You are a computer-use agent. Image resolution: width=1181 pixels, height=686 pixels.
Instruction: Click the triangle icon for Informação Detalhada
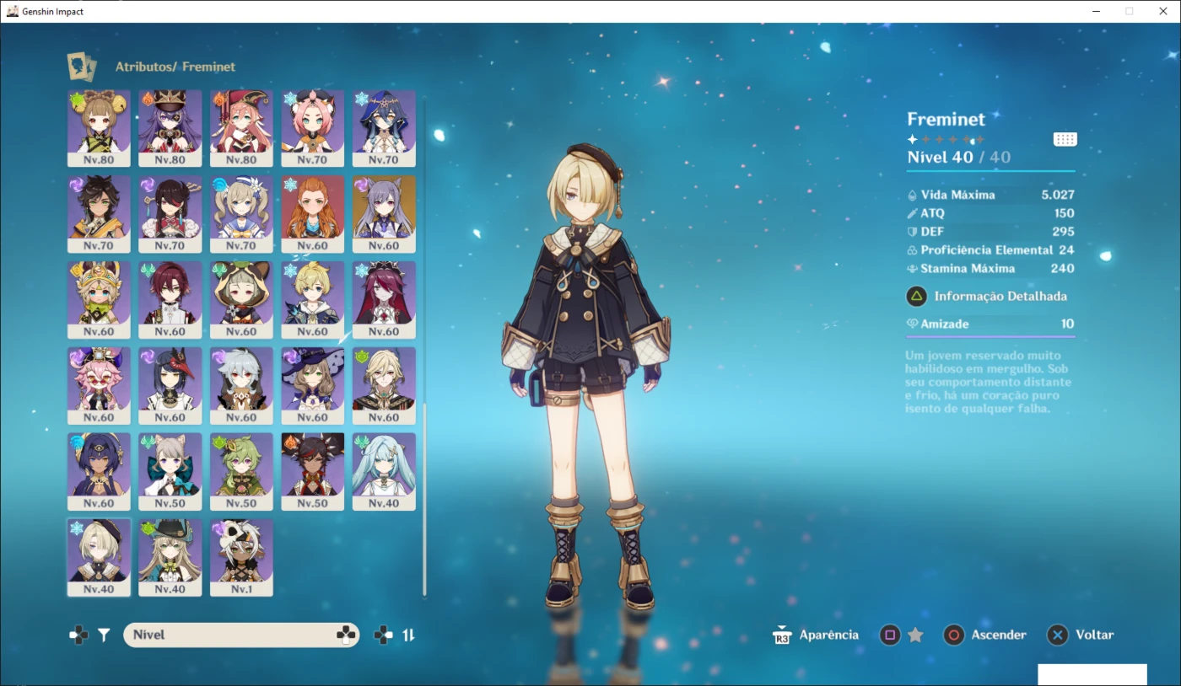pos(916,297)
